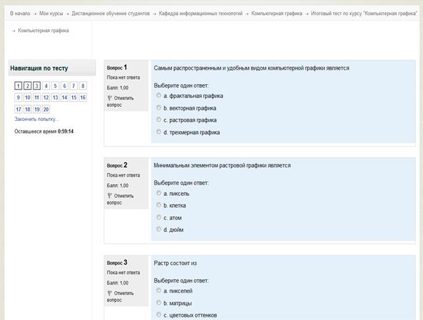The image size is (423, 320).
Task: Pick 'пиксель' as the answer
Action: pos(159,193)
